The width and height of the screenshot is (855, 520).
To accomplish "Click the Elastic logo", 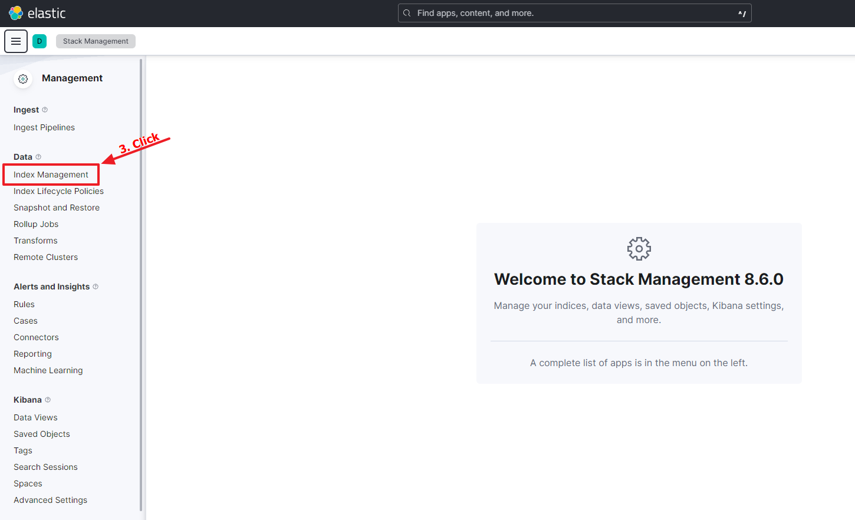I will pyautogui.click(x=37, y=13).
